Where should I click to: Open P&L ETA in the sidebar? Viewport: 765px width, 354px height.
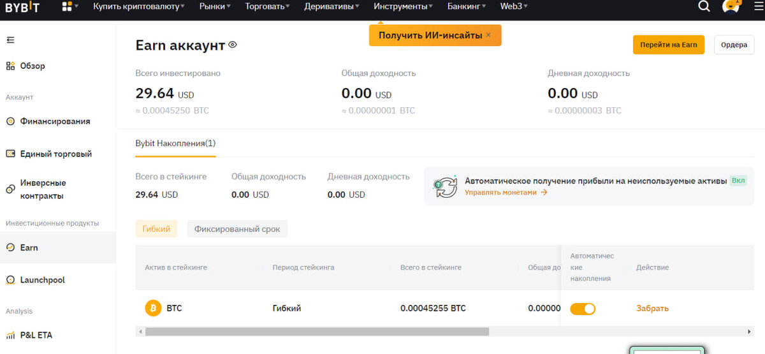[37, 335]
